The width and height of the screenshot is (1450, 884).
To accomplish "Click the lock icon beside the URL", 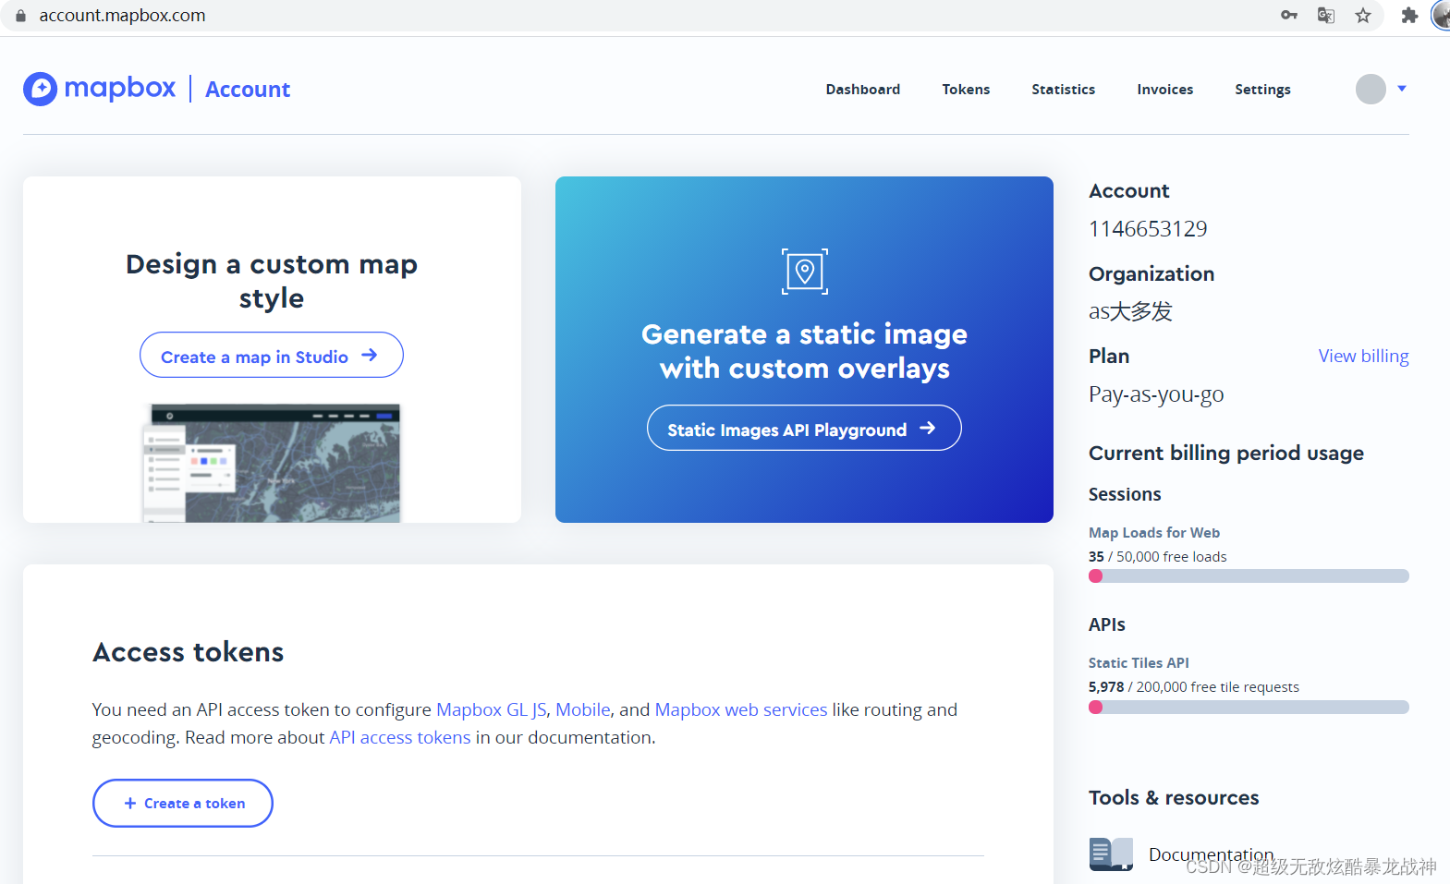I will pos(20,16).
